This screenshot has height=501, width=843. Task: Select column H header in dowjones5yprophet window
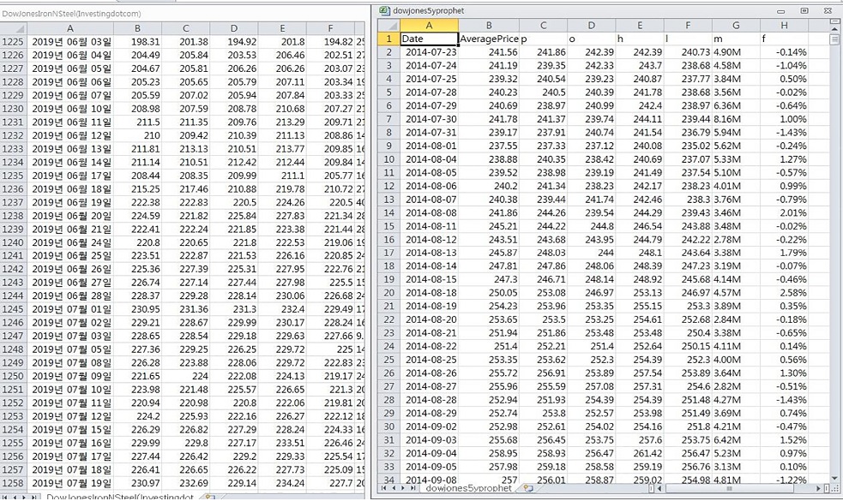tap(784, 25)
